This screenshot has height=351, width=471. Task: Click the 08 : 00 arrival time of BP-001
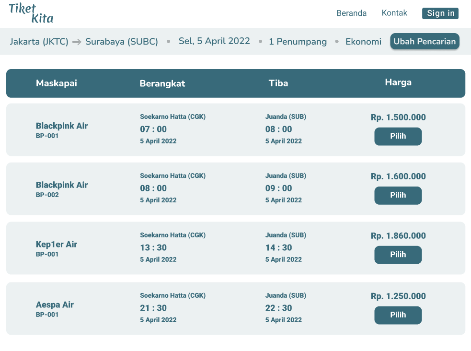click(278, 129)
